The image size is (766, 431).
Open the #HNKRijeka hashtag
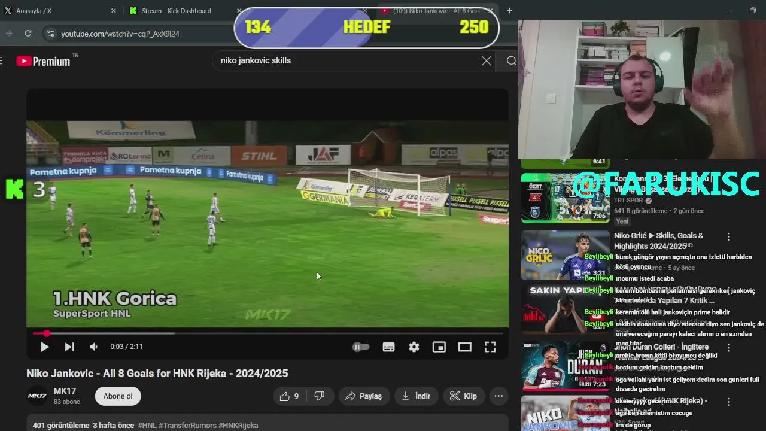[x=238, y=426]
